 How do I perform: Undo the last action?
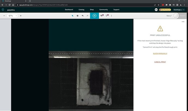pyautogui.click(x=83, y=16)
